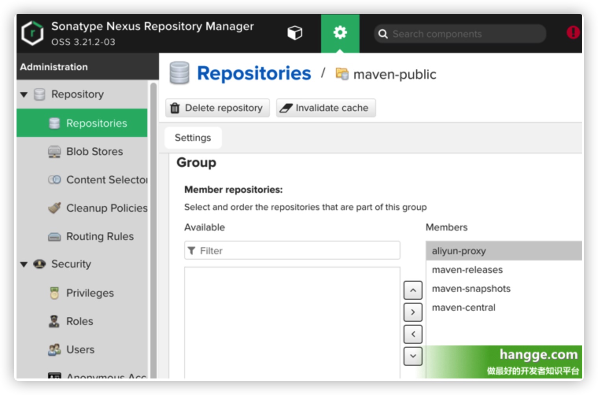Click the Cleanup Policies broom icon

(x=54, y=208)
